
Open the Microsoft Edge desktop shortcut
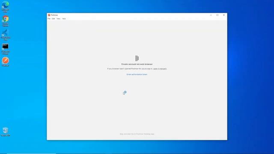(6, 7)
